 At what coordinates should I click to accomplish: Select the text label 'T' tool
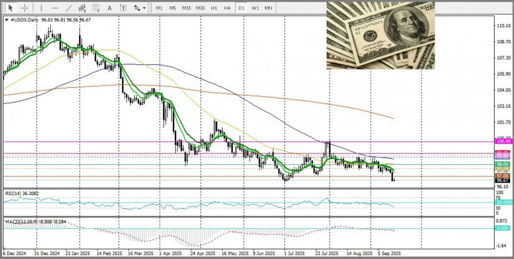tap(124, 8)
